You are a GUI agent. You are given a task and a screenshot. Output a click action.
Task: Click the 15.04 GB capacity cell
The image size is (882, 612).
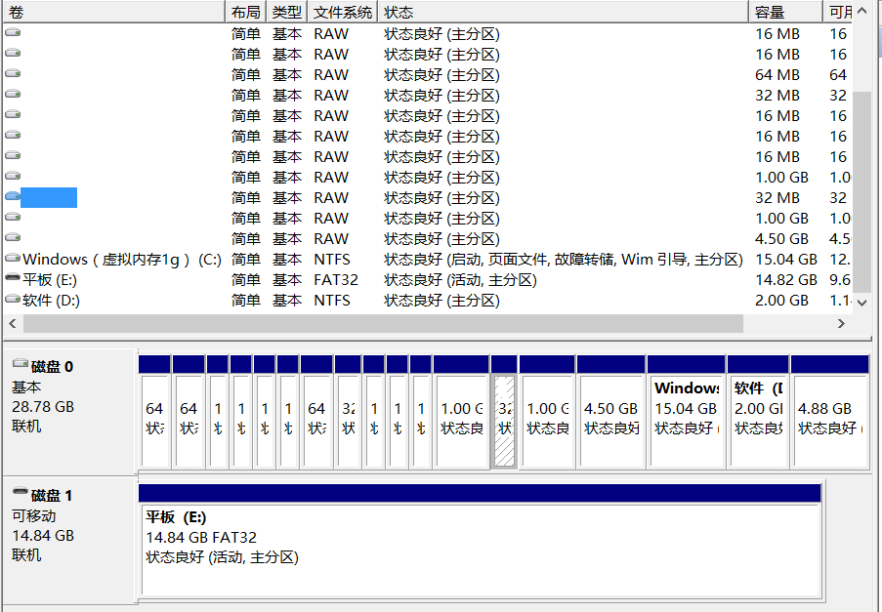tap(786, 259)
